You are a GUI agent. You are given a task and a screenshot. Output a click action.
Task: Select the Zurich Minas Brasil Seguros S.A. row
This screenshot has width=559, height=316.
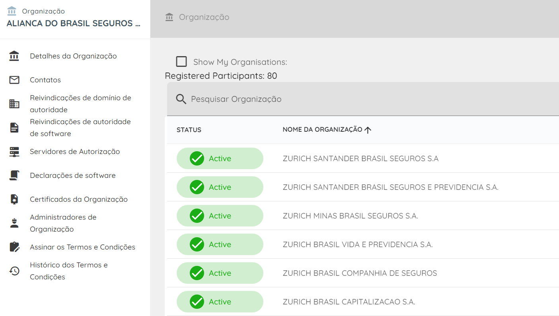pyautogui.click(x=363, y=216)
